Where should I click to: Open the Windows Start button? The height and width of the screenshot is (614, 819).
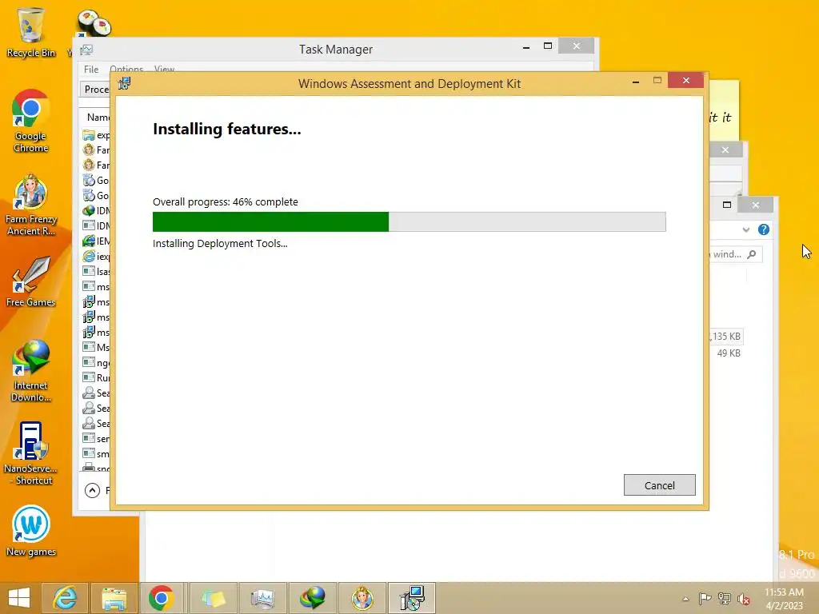click(x=19, y=598)
